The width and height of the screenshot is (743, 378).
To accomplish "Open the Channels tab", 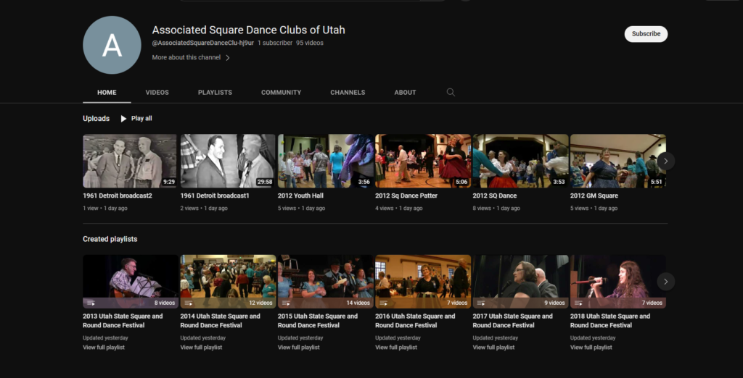I will [348, 92].
